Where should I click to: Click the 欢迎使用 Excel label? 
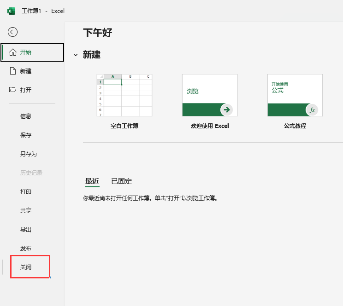(x=210, y=126)
